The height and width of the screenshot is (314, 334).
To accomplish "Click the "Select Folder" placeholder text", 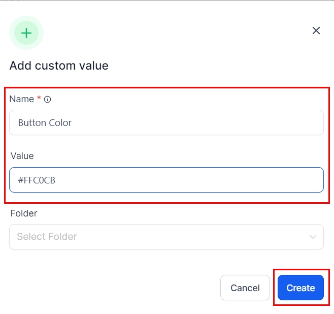I will coord(47,237).
